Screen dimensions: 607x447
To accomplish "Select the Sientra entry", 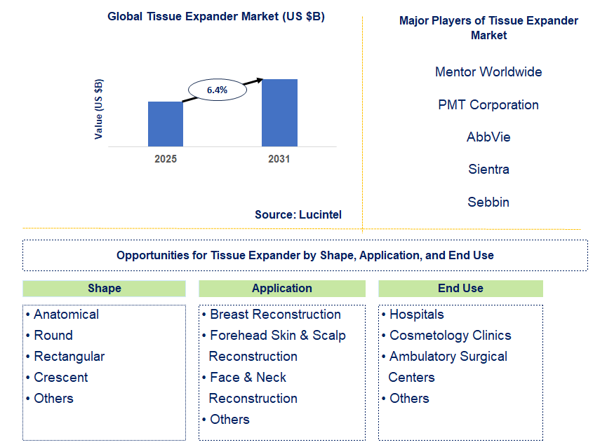I will click(488, 170).
